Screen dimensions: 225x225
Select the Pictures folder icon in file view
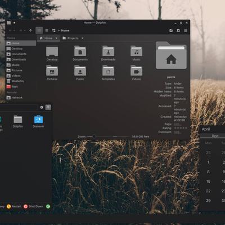[52, 71]
